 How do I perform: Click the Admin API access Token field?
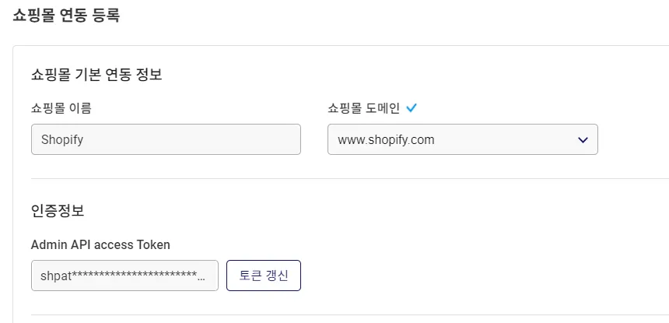coord(124,276)
